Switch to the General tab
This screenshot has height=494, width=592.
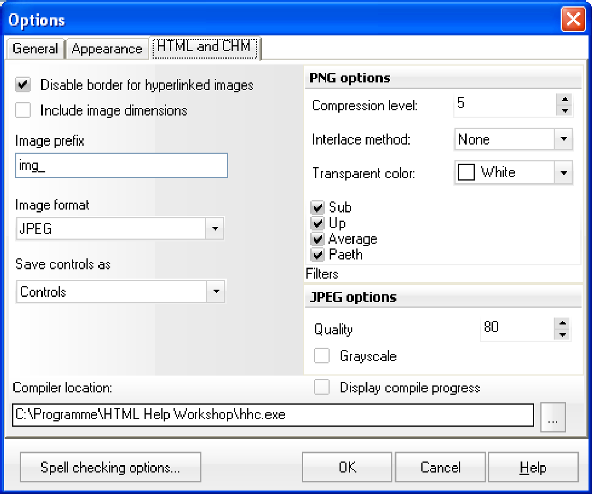35,49
